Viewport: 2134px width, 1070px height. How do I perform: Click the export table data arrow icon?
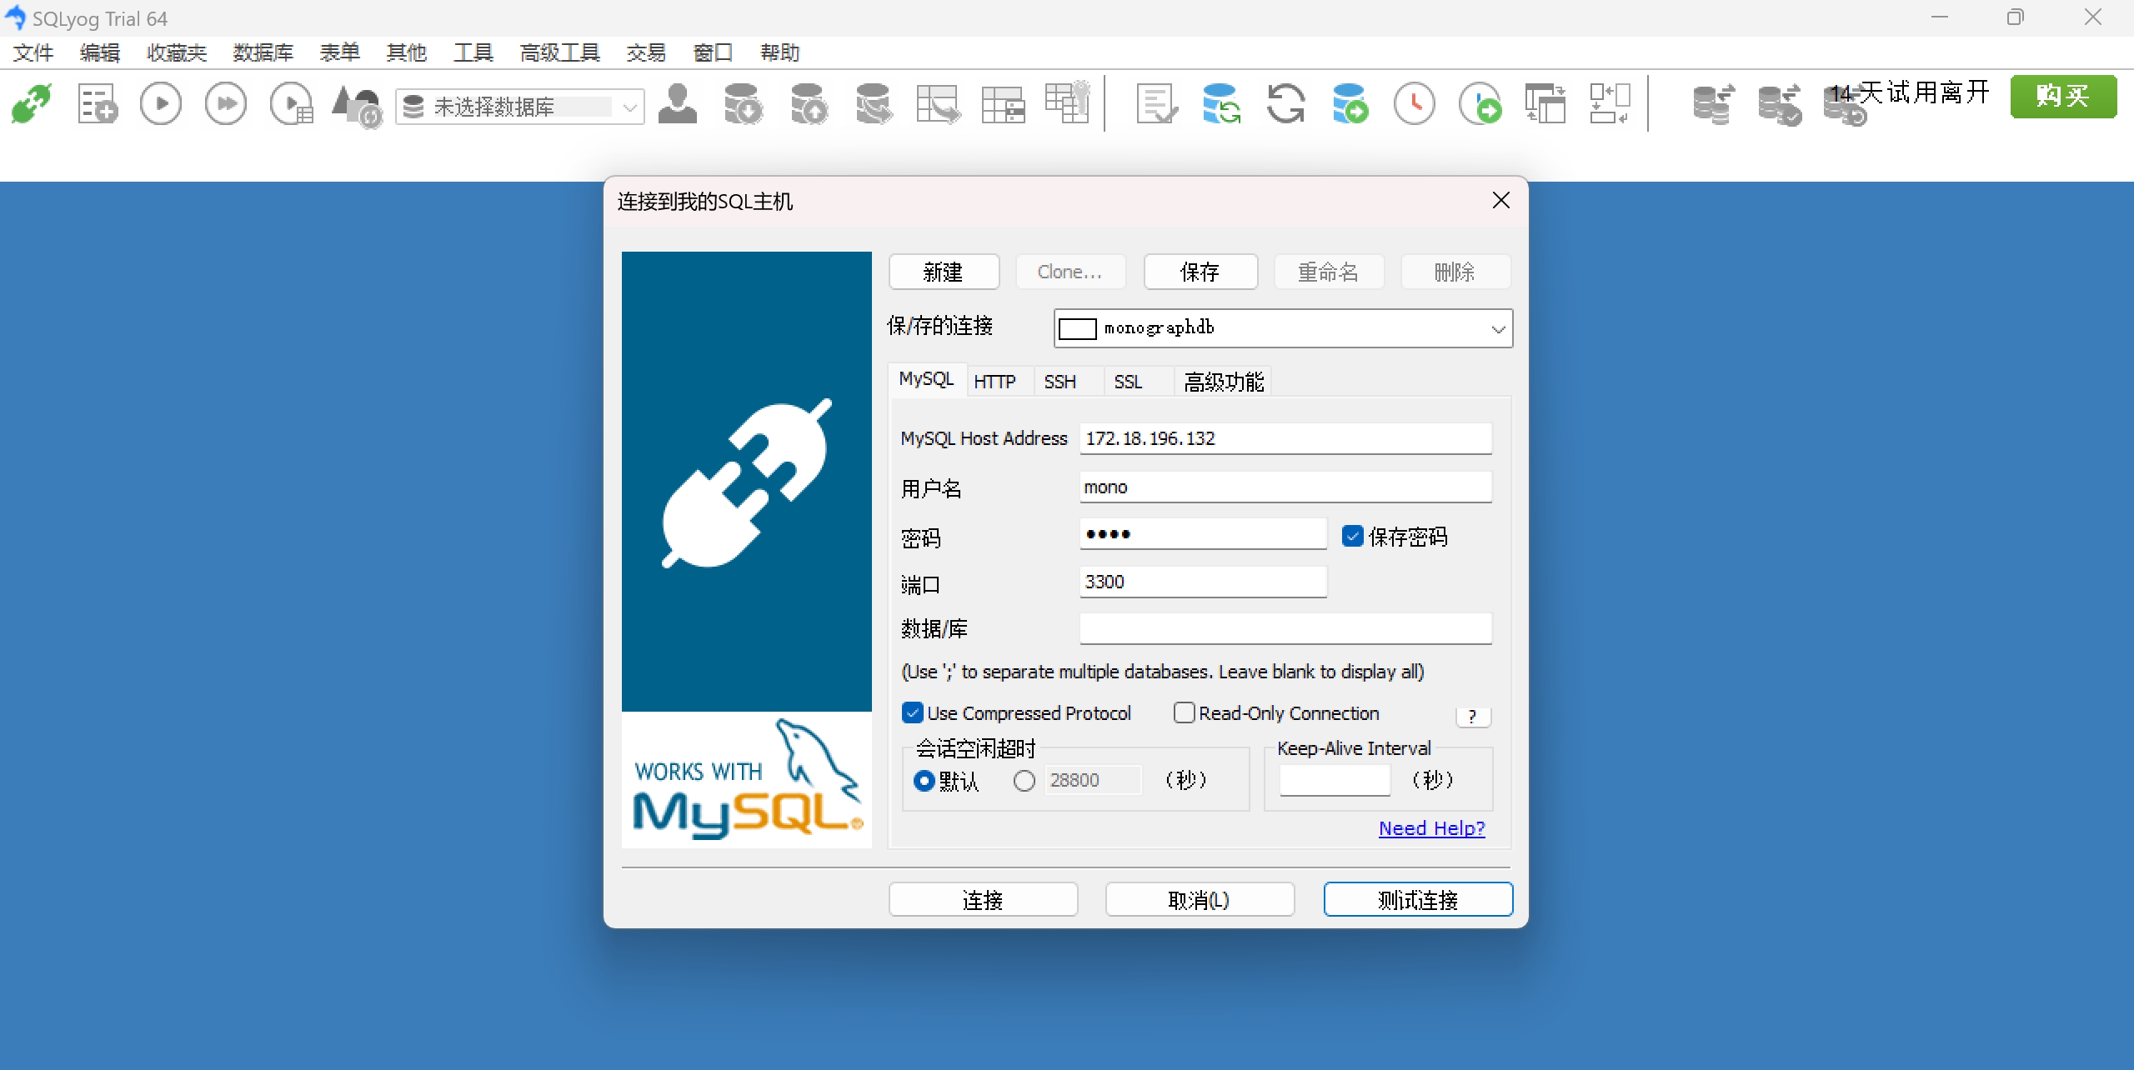pyautogui.click(x=939, y=105)
